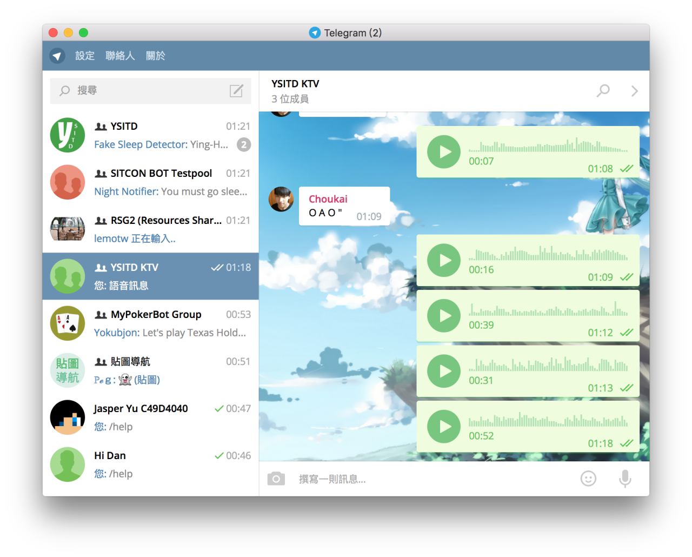692x557 pixels.
Task: Click the YSITD green avatar
Action: pos(68,135)
